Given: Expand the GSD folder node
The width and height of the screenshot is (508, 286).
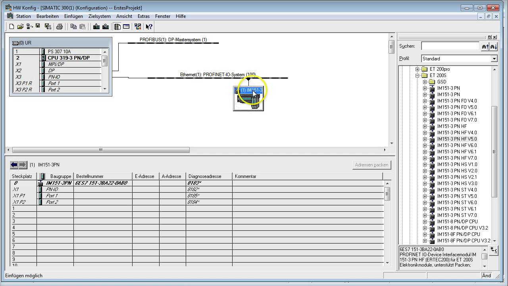Looking at the screenshot, I should [425, 82].
